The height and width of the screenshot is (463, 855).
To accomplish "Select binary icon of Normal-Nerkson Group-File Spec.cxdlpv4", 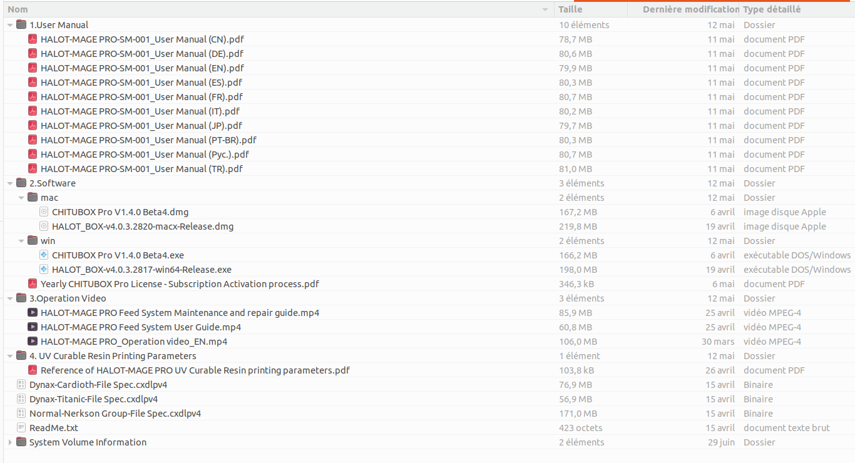I will point(21,414).
